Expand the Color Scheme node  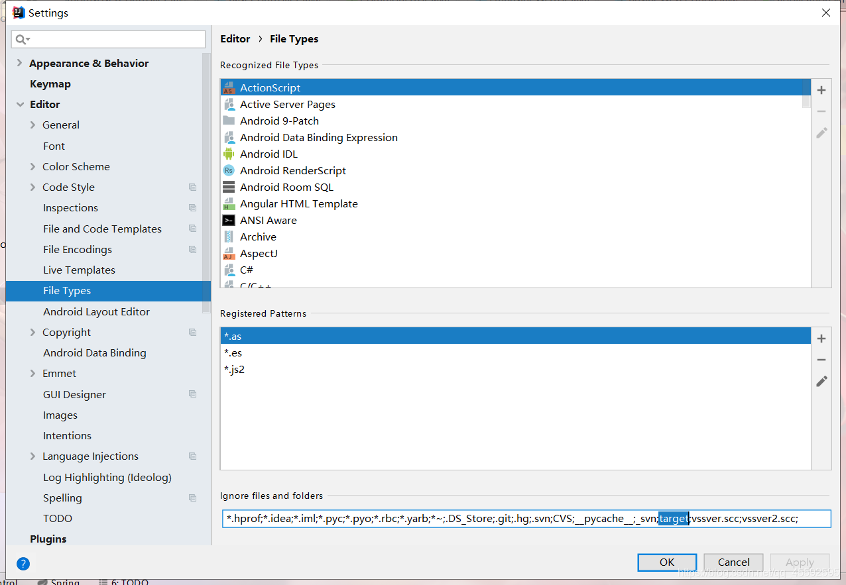tap(32, 167)
